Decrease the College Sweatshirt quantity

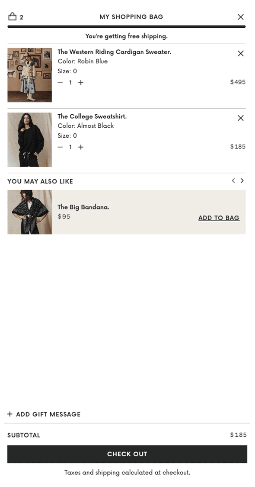[x=60, y=147]
